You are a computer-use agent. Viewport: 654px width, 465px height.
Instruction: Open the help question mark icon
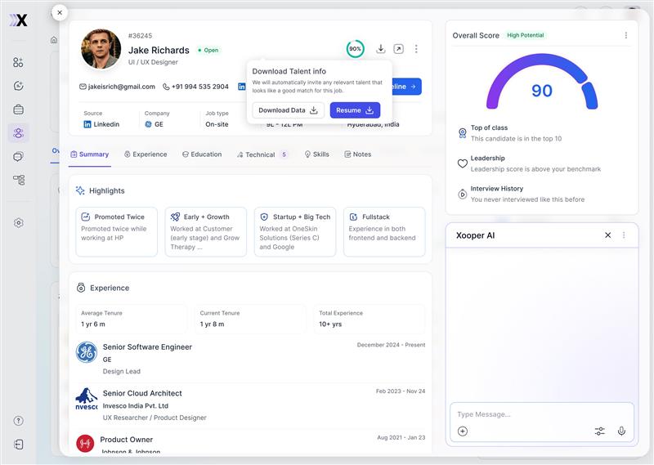[18, 421]
